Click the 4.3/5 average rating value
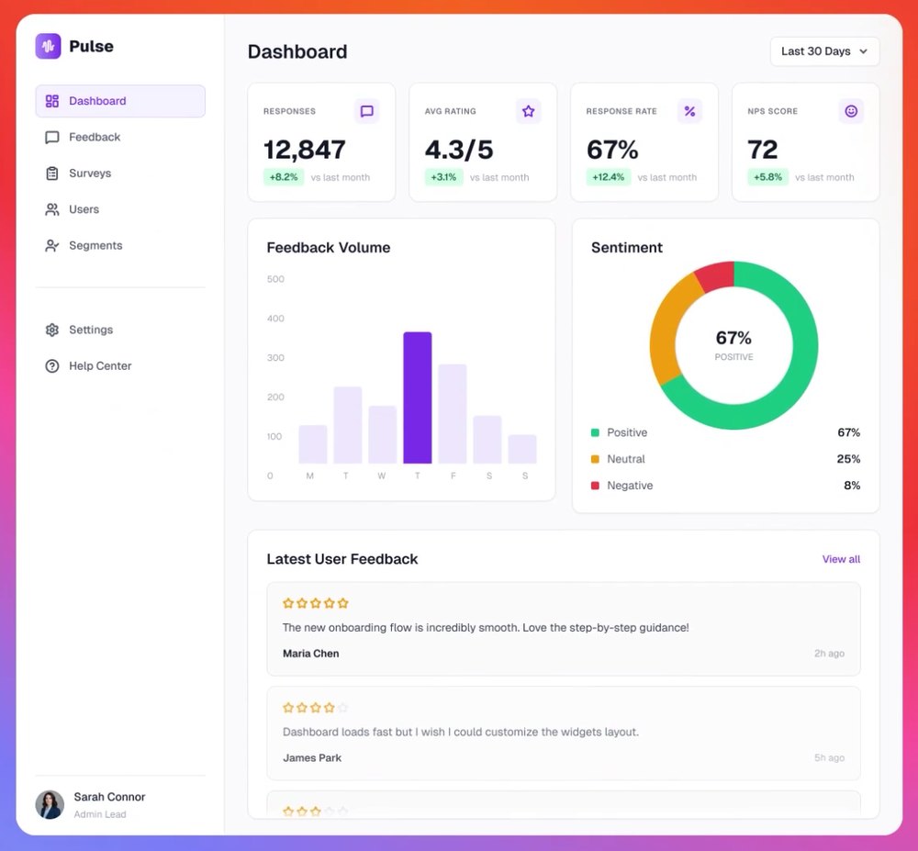 tap(459, 150)
